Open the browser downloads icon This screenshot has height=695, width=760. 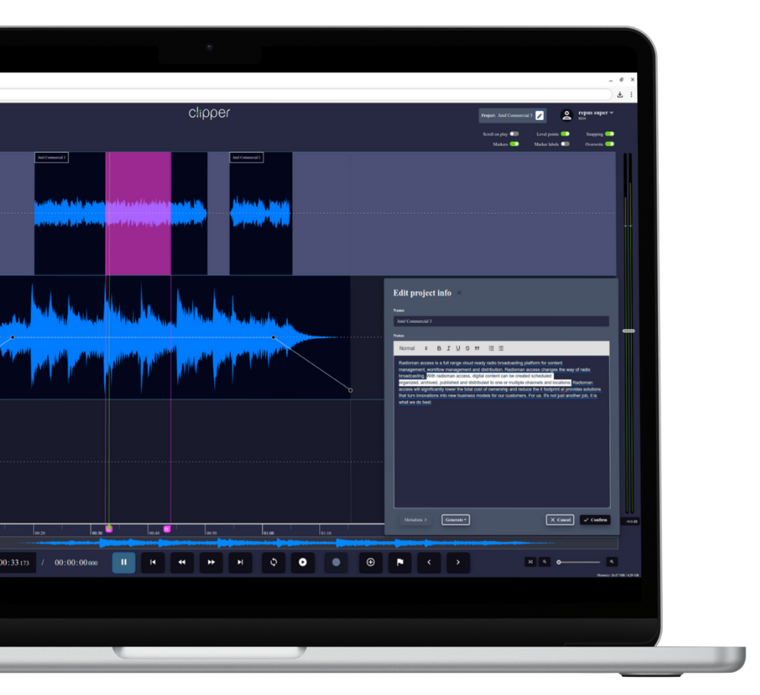click(x=620, y=95)
